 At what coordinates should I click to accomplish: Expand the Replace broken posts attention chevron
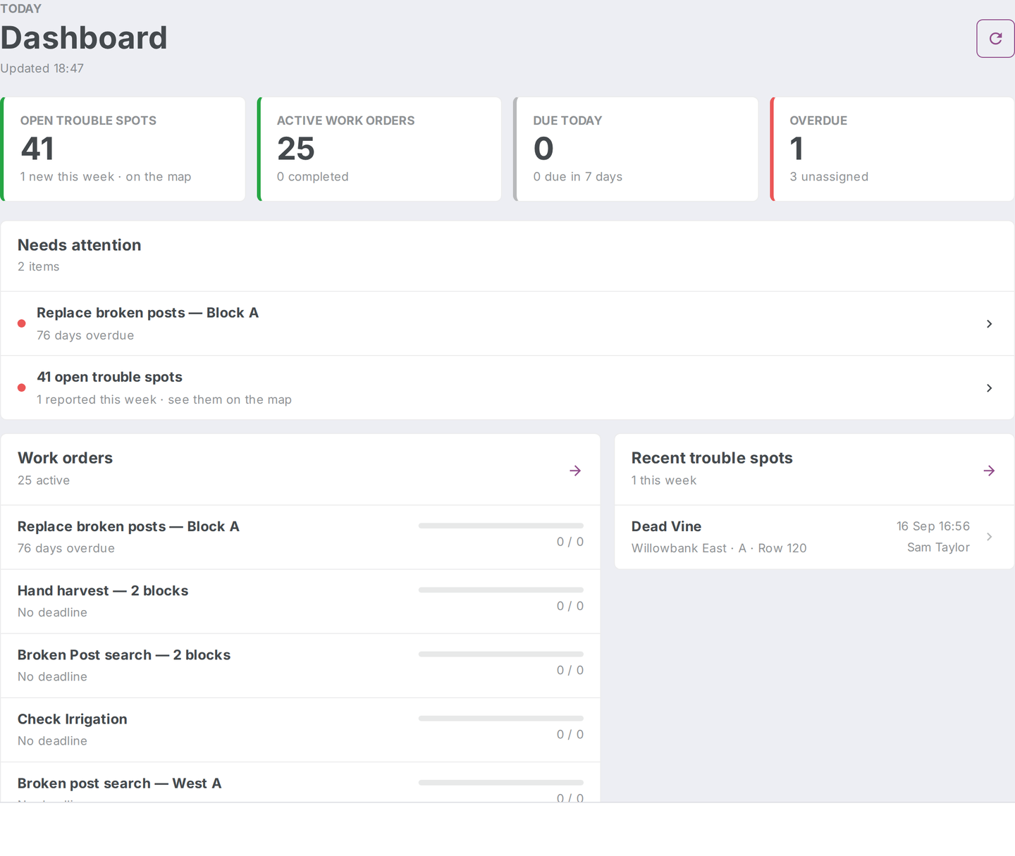coord(990,324)
